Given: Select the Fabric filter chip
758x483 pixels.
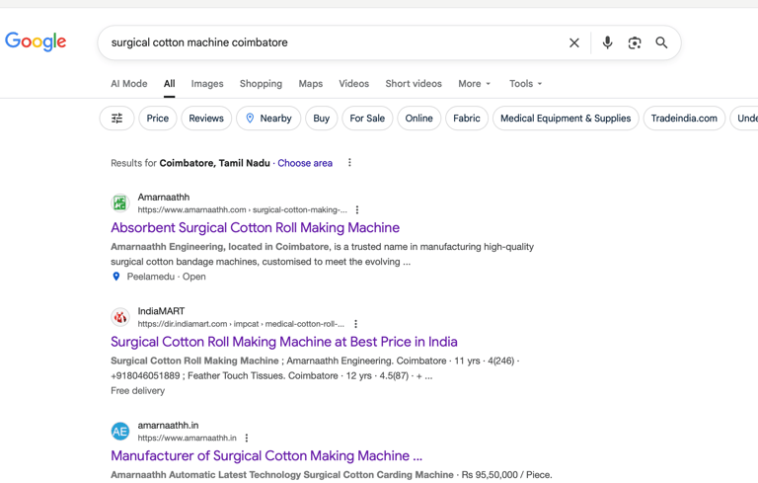Looking at the screenshot, I should (467, 119).
